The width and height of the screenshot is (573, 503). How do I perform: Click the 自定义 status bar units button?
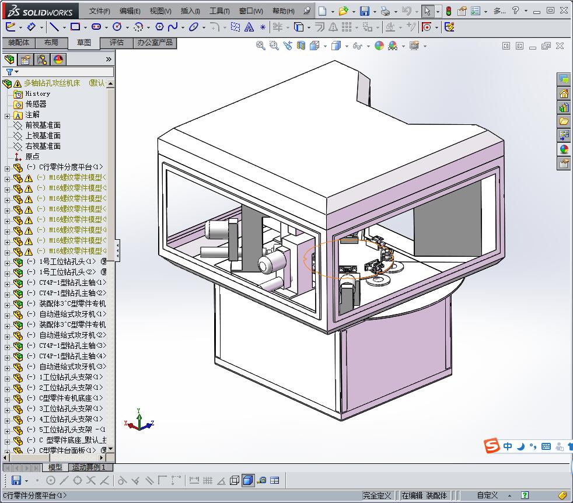click(487, 495)
